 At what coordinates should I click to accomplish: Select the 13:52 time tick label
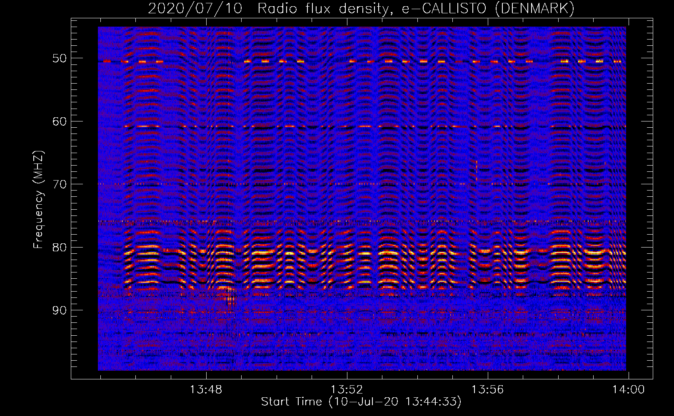(x=347, y=389)
